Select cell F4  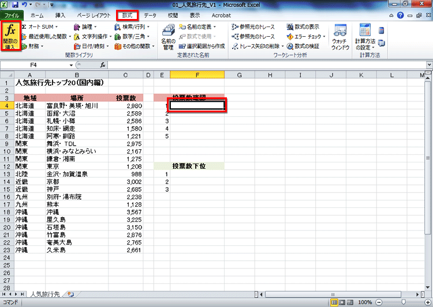197,105
